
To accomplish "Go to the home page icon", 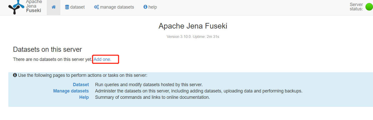I will coord(54,7).
